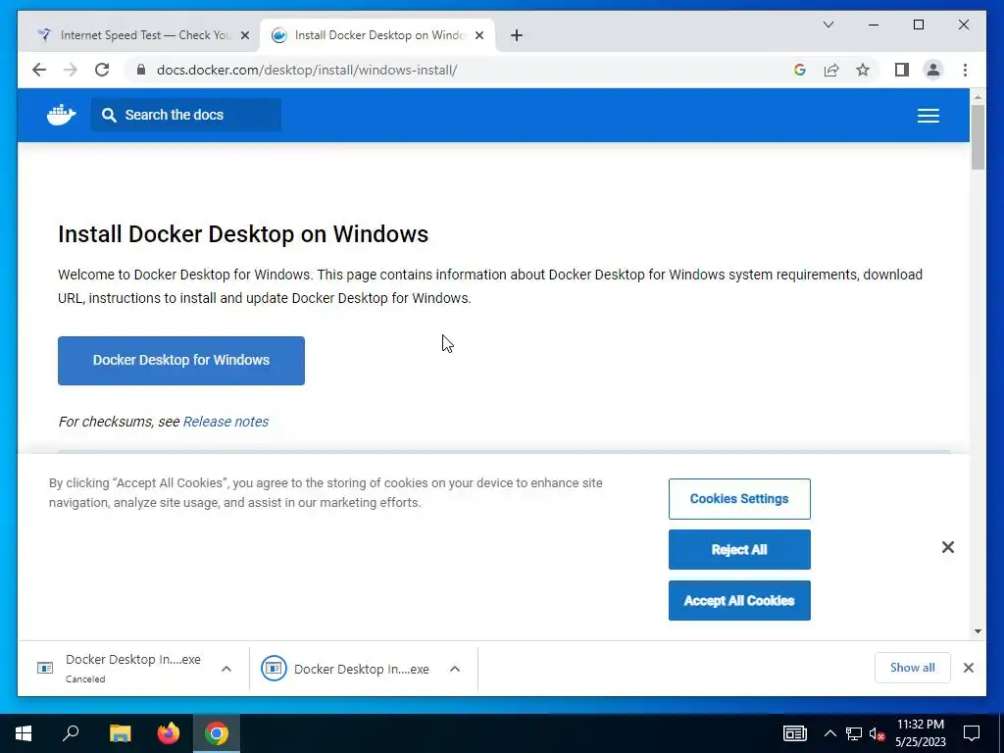Open the browser side panel icon
Screen dimensions: 1004x753
(x=902, y=70)
